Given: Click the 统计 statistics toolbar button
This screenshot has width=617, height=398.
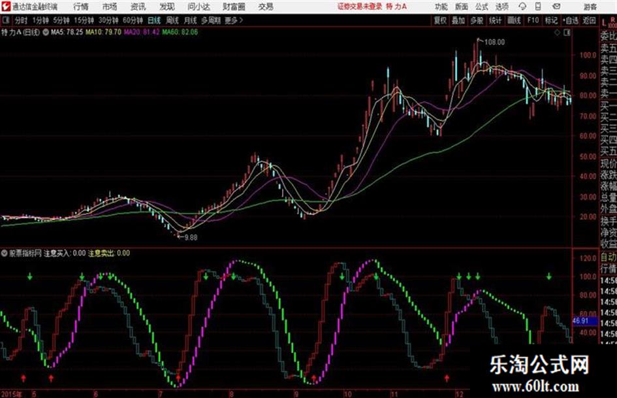Looking at the screenshot, I should [496, 20].
